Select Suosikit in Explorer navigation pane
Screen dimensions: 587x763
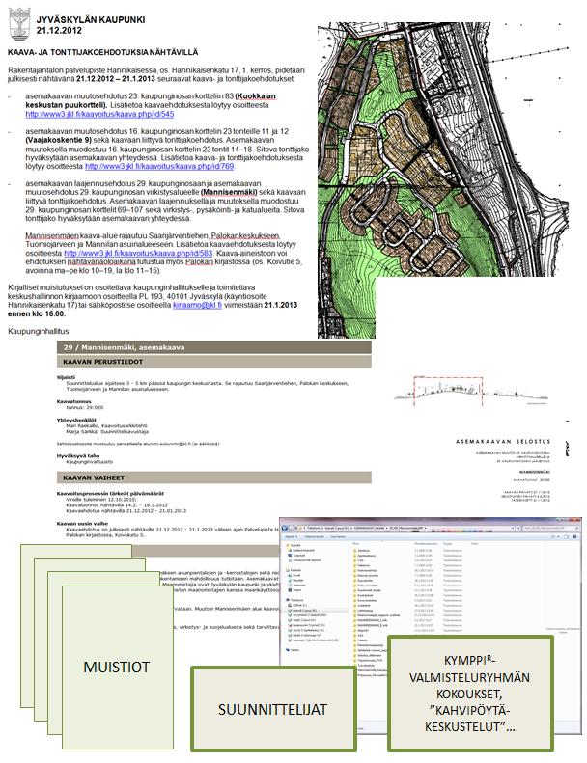tap(295, 545)
